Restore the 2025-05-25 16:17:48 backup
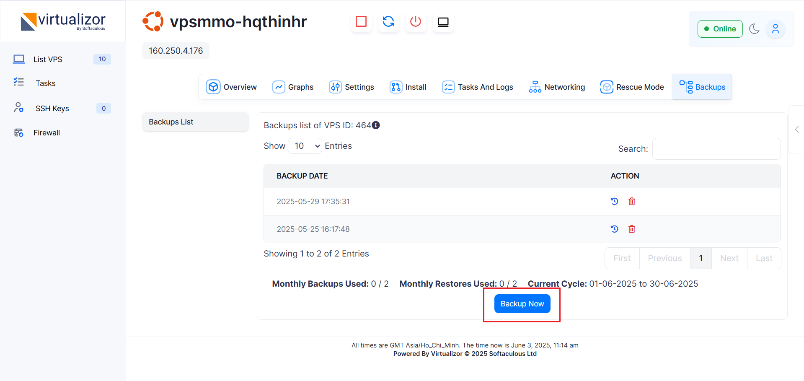The width and height of the screenshot is (804, 381). 614,229
